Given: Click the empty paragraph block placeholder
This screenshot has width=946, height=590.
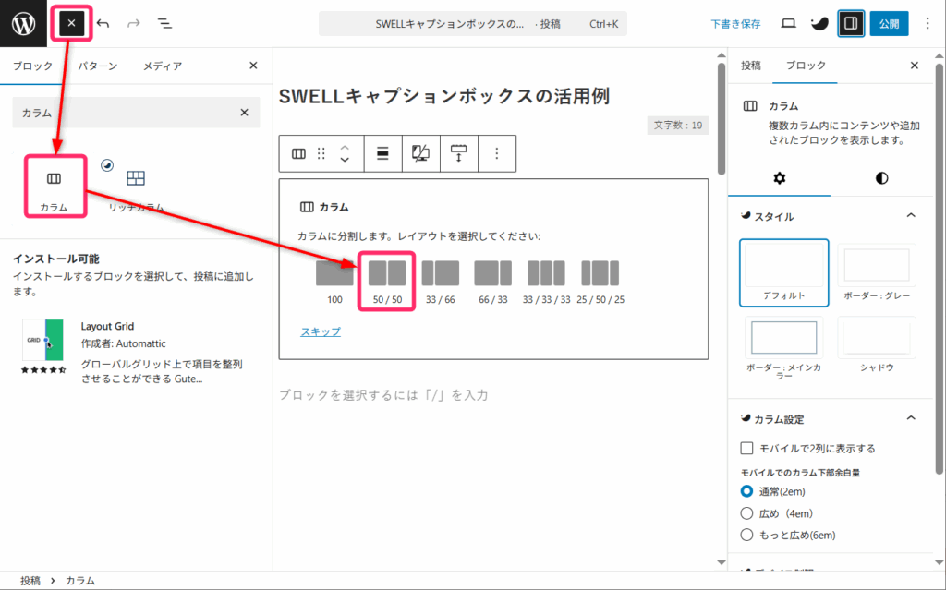Looking at the screenshot, I should coord(383,395).
